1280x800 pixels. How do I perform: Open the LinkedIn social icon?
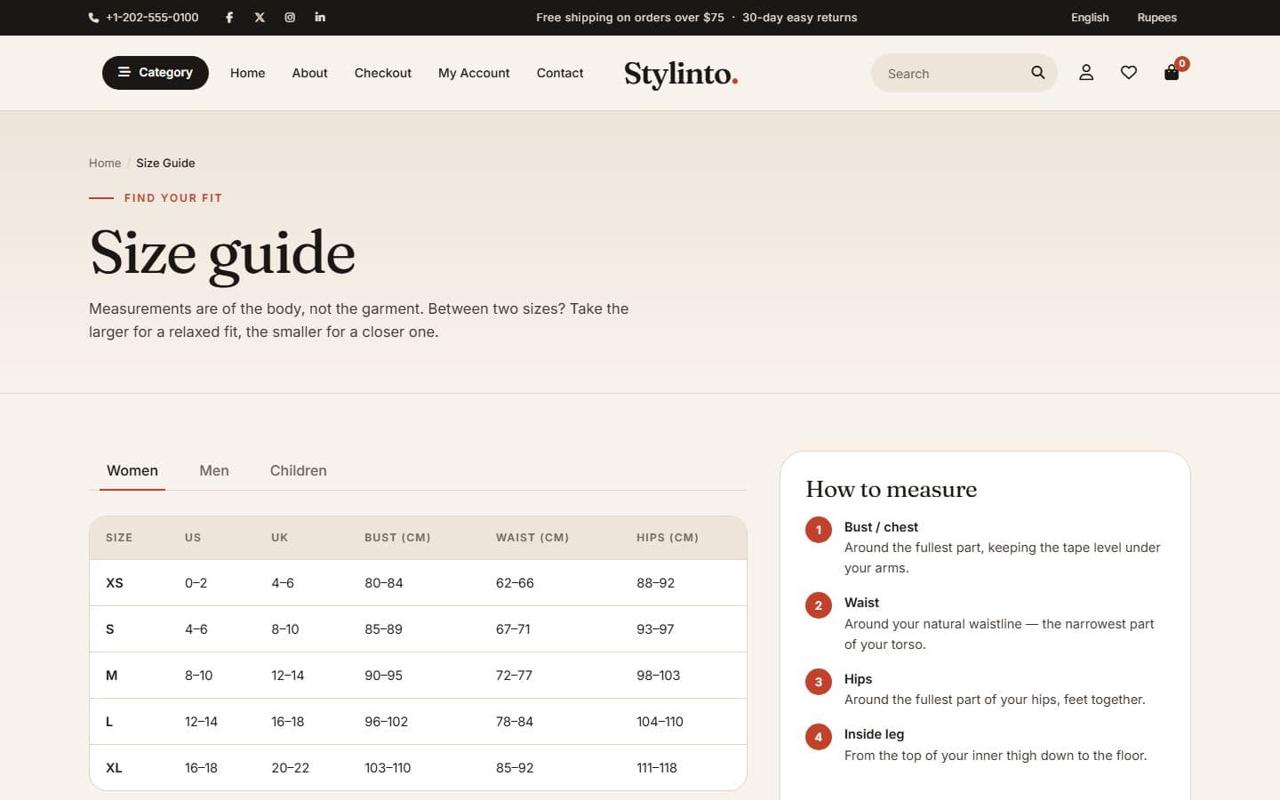[x=320, y=17]
